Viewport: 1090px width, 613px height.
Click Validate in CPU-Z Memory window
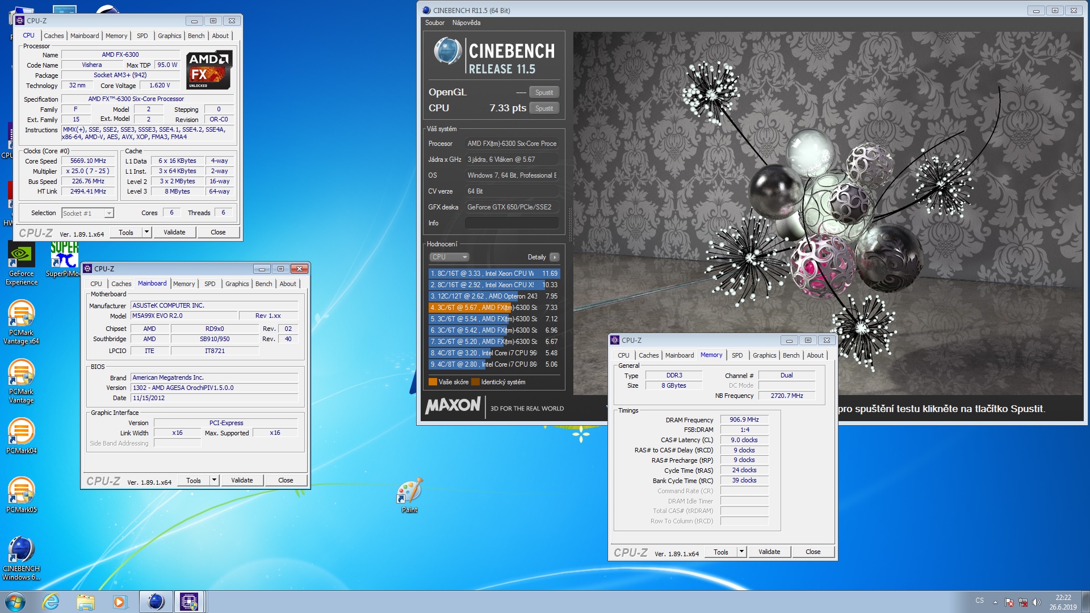[x=769, y=552]
